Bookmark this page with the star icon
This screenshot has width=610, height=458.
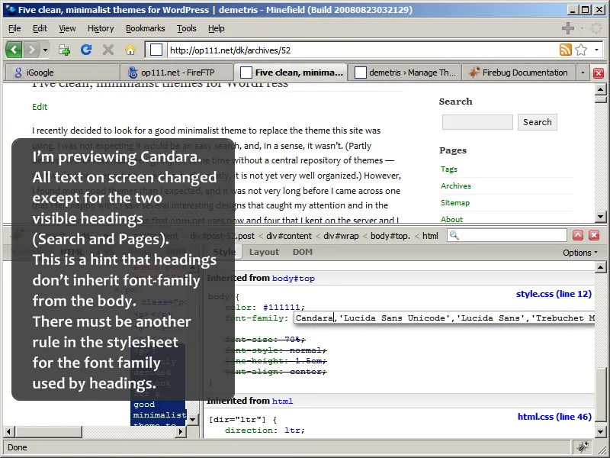coord(581,50)
